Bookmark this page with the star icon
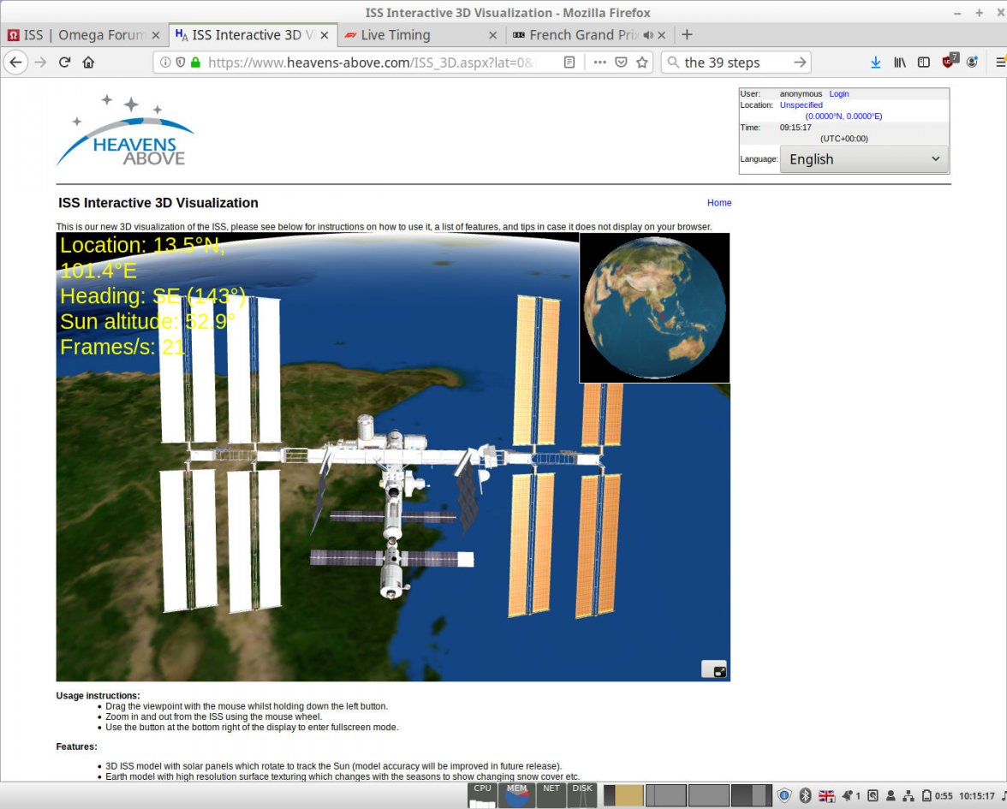Screen dimensions: 1007x809 point(644,62)
